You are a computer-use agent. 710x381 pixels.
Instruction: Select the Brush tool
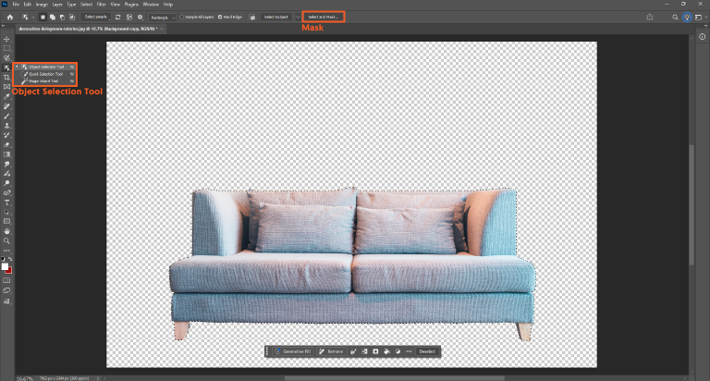[6, 116]
